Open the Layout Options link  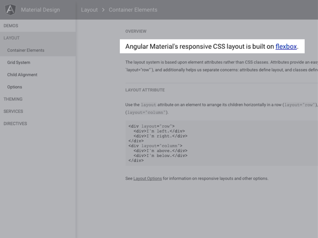point(148,178)
